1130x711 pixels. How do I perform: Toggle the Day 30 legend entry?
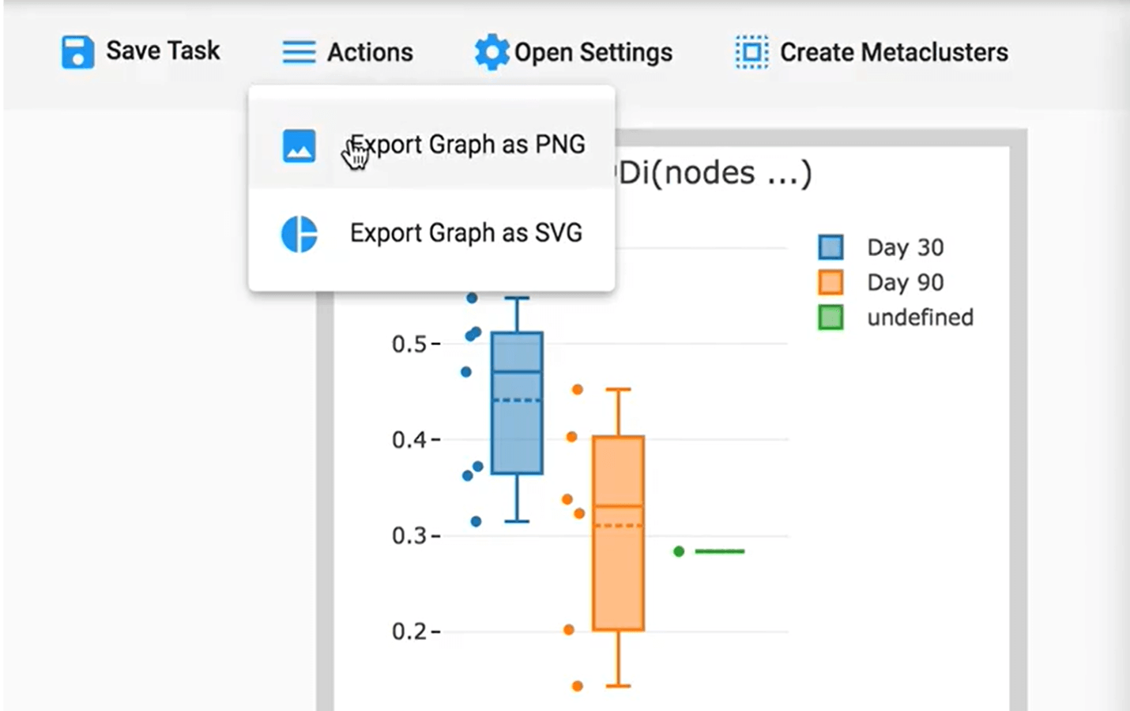pos(905,247)
